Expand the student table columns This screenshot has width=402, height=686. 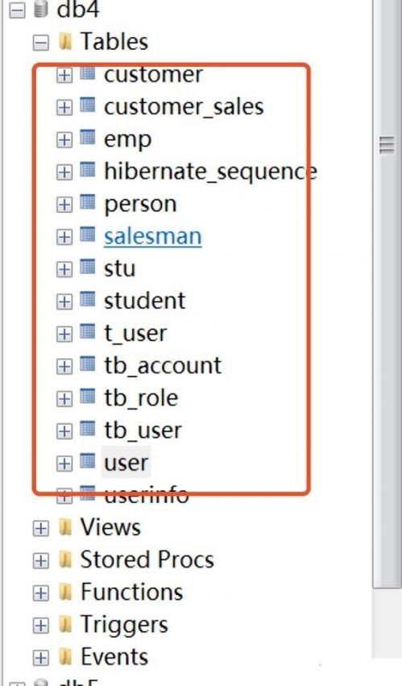pos(64,301)
